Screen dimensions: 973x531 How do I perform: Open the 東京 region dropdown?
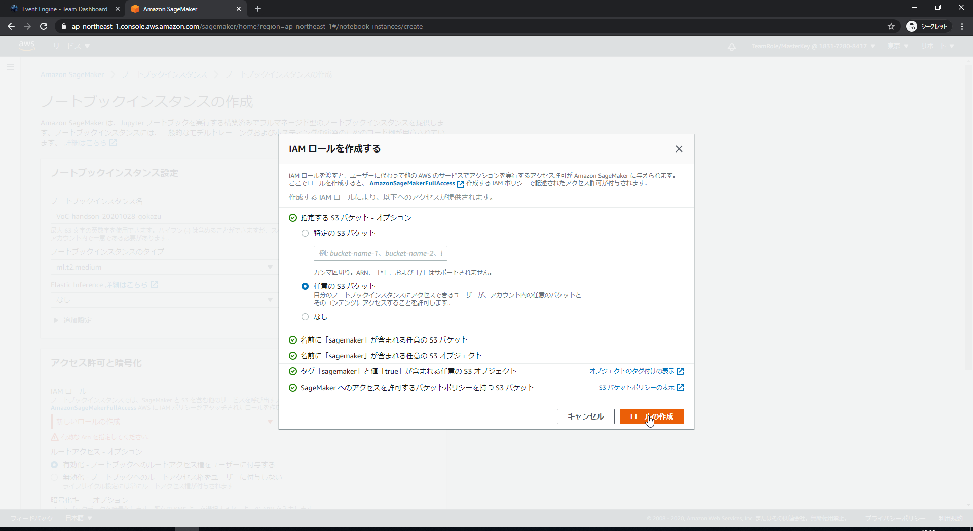click(897, 46)
